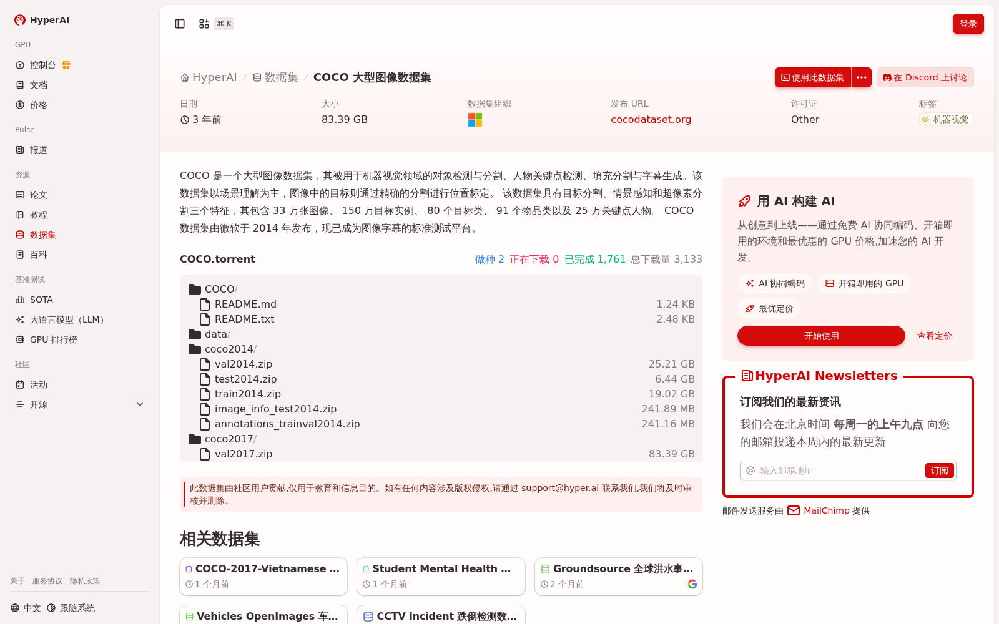The image size is (999, 624).
Task: Click the gift icon beside 控制台
Action: [66, 65]
